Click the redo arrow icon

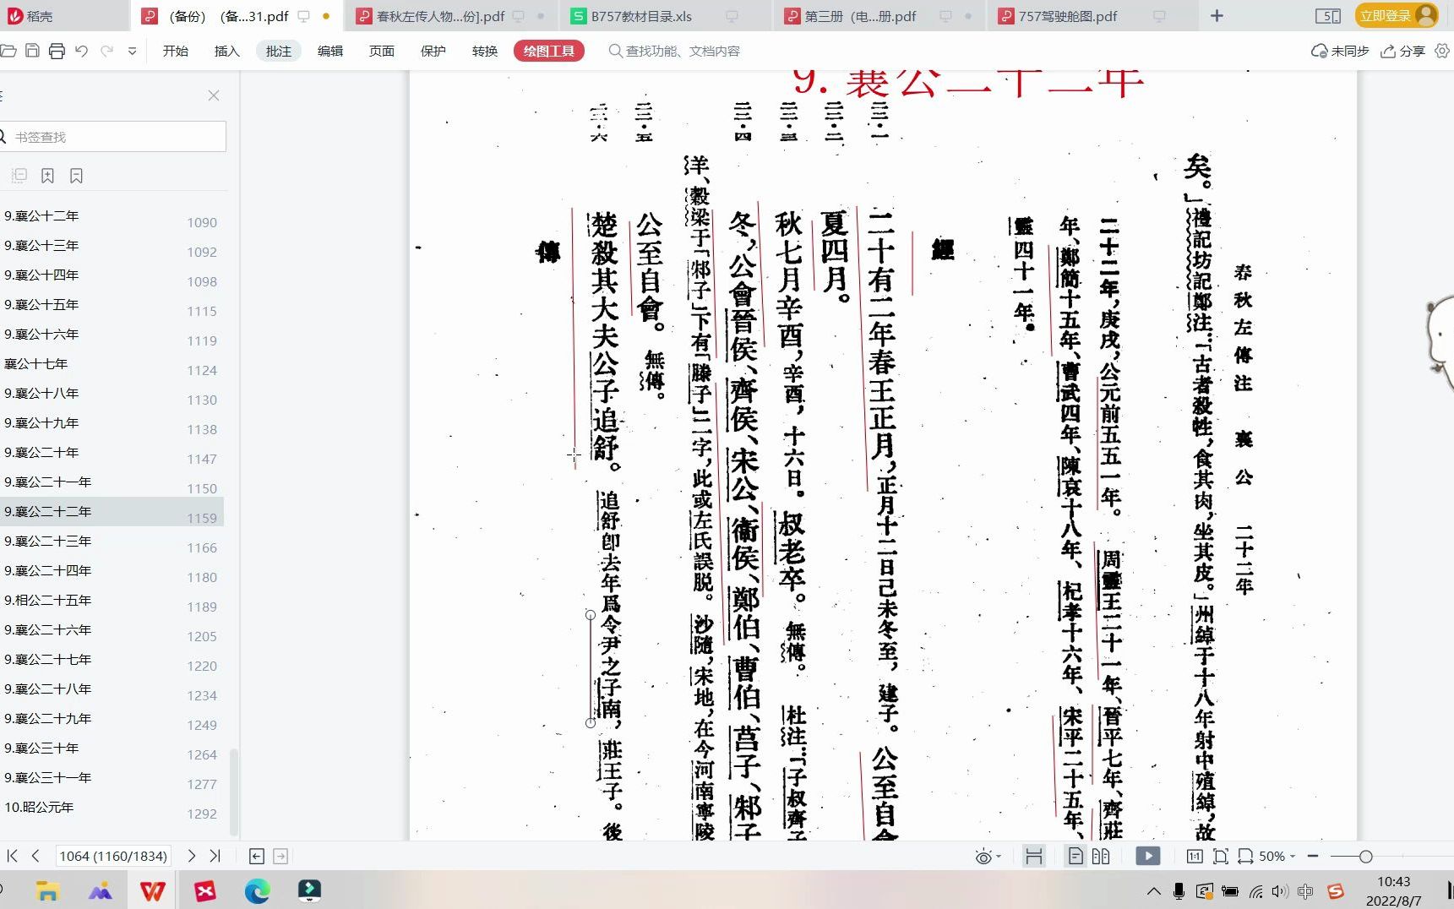click(107, 51)
